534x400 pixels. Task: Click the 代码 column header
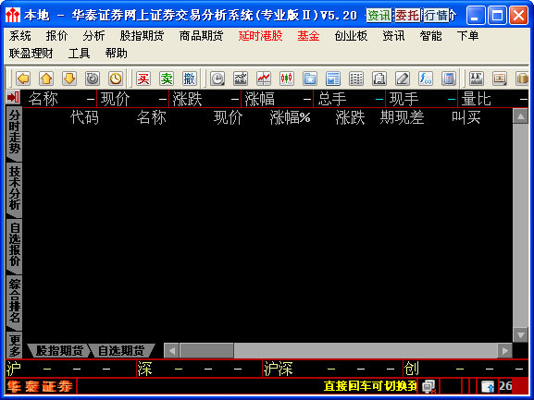pyautogui.click(x=84, y=117)
